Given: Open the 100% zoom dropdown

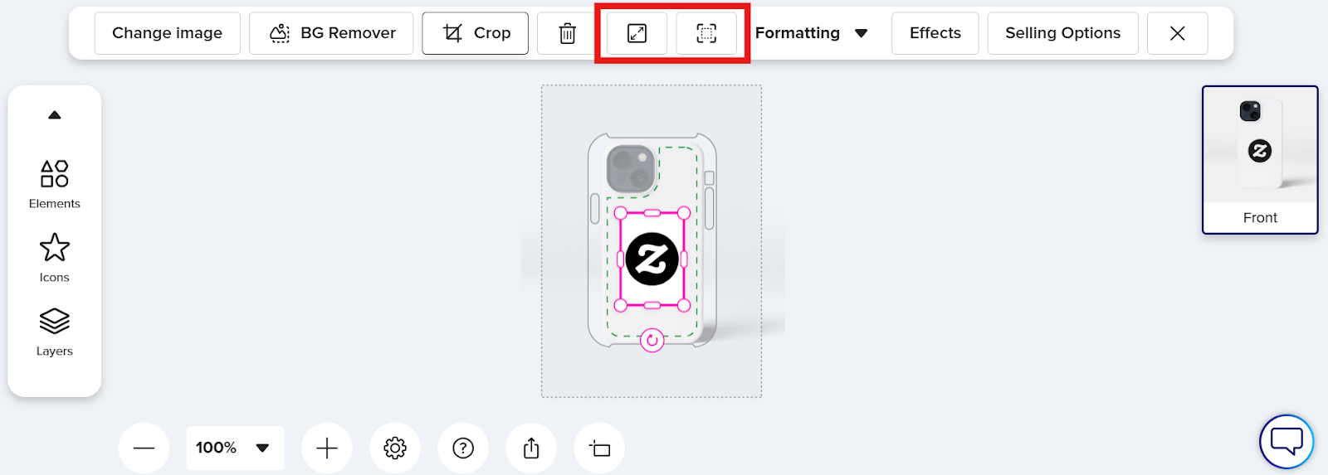Looking at the screenshot, I should point(235,448).
